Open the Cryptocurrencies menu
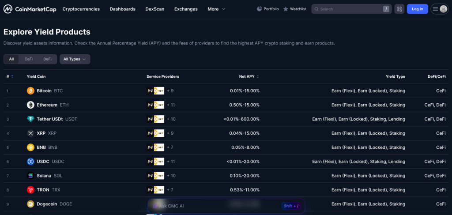The image size is (452, 215). coord(81,9)
